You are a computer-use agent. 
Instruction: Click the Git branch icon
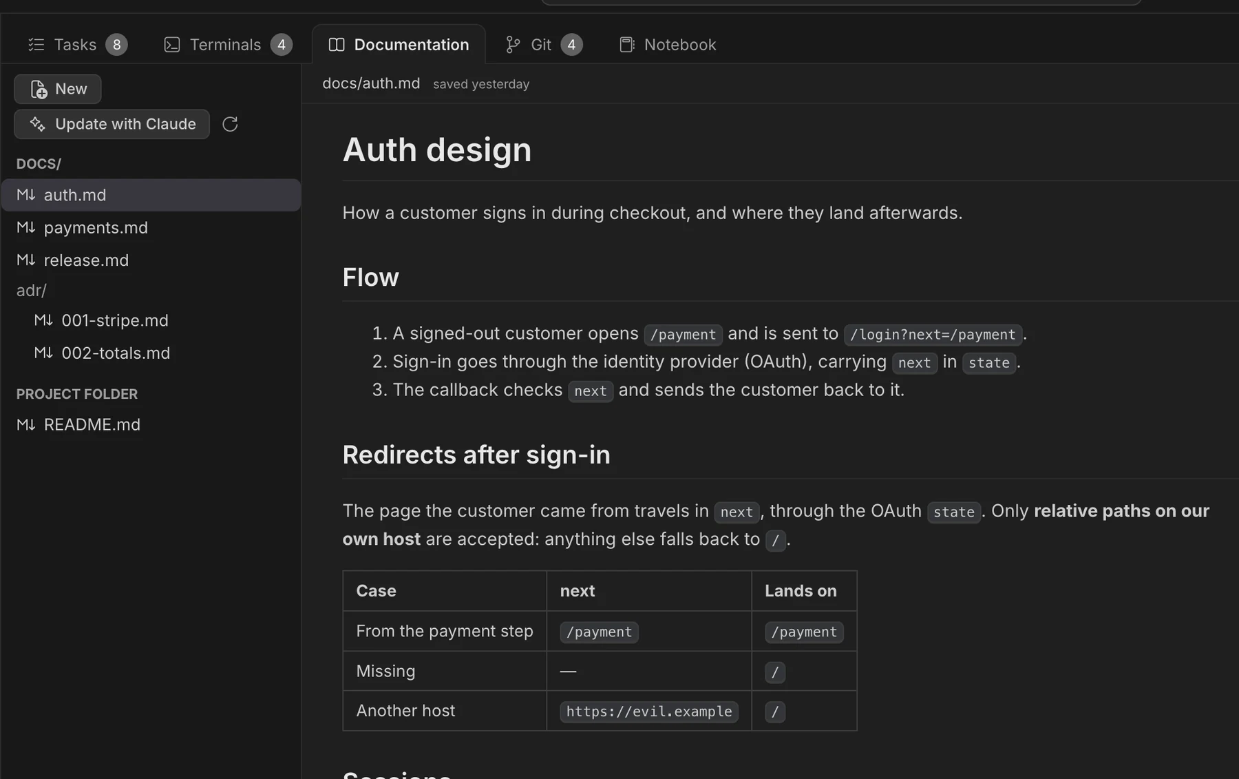(x=513, y=45)
